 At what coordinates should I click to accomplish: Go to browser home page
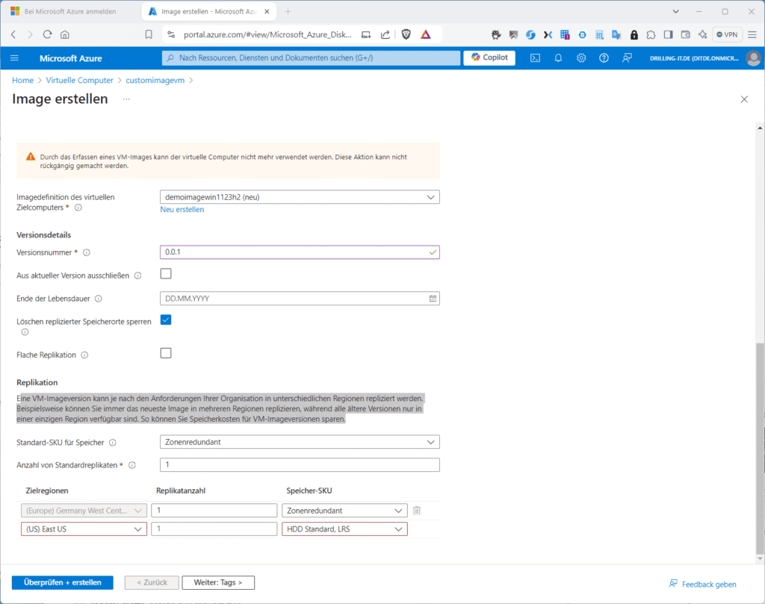64,34
